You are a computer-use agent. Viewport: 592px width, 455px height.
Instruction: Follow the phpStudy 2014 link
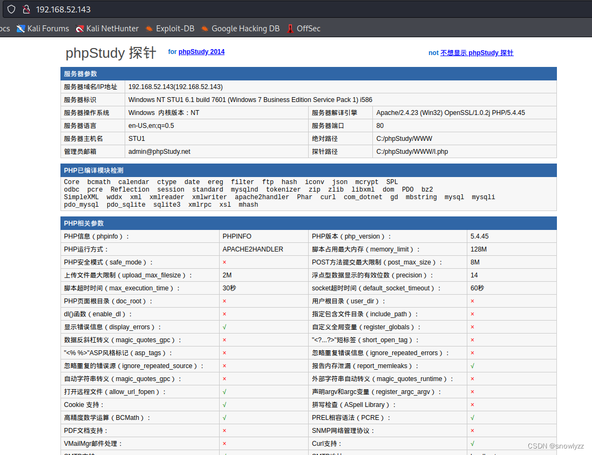(201, 52)
